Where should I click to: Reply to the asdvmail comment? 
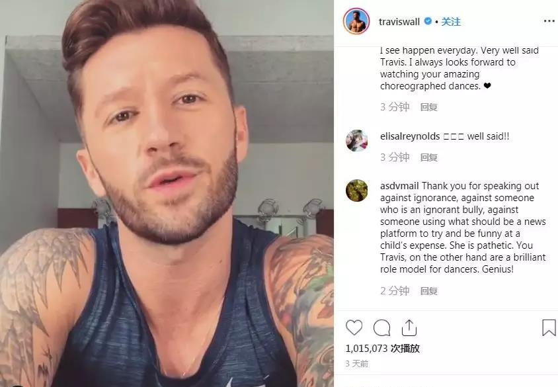(x=429, y=291)
